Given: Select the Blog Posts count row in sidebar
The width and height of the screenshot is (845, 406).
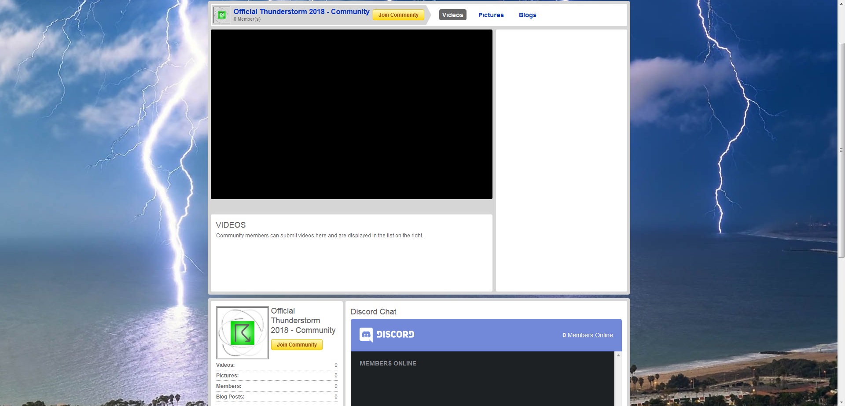Looking at the screenshot, I should pyautogui.click(x=276, y=397).
